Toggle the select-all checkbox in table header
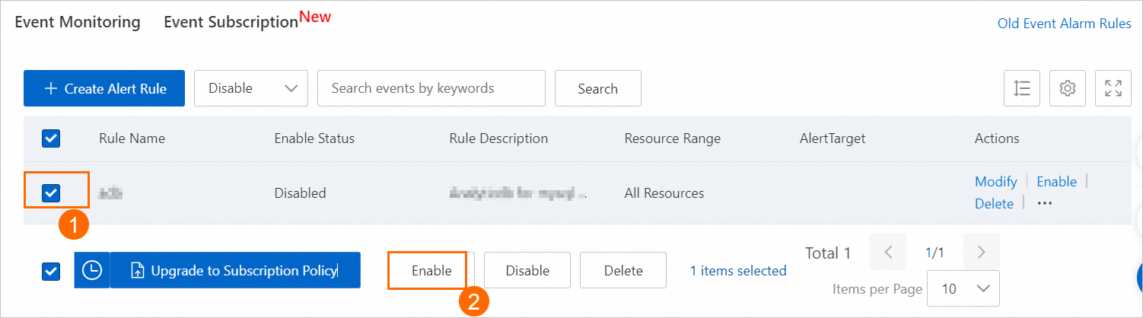 (51, 138)
